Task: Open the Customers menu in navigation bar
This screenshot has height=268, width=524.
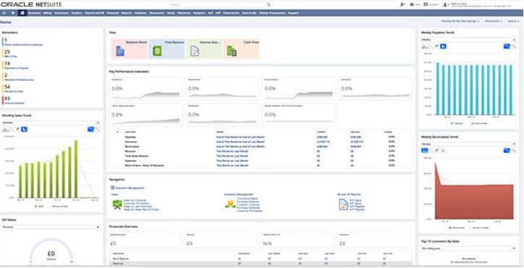Action: click(x=61, y=13)
